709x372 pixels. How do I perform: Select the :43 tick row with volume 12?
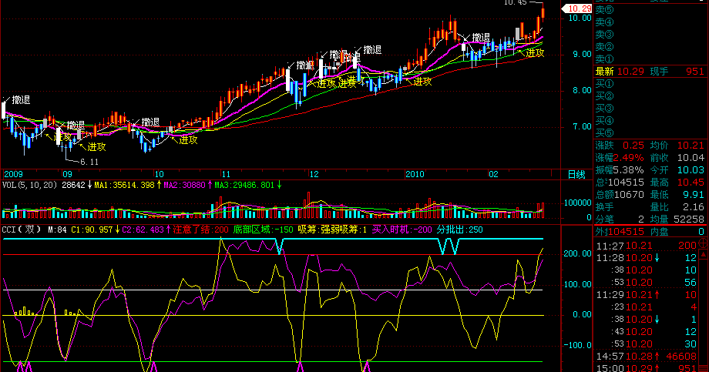coord(647,332)
